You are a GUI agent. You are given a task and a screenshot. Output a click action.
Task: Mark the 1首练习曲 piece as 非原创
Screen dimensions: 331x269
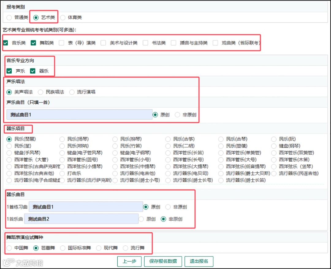[x=168, y=207]
